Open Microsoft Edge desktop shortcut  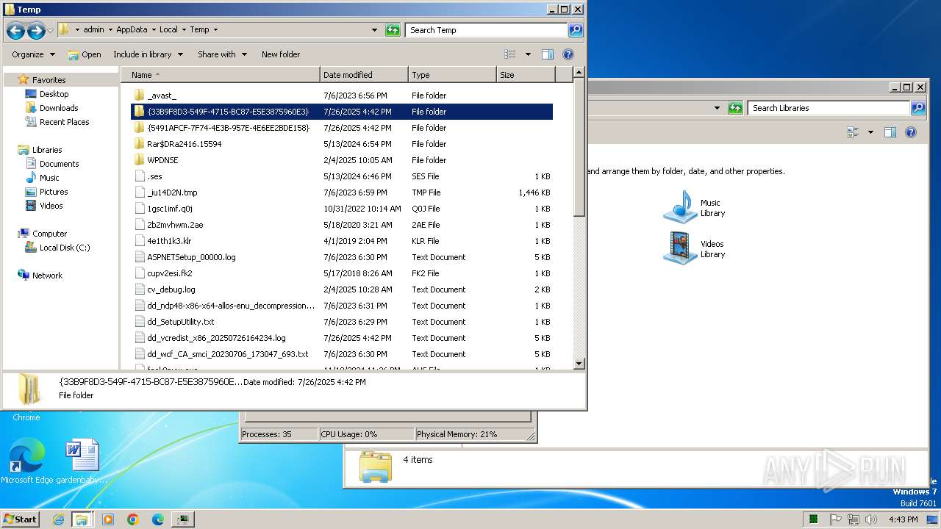tap(27, 461)
